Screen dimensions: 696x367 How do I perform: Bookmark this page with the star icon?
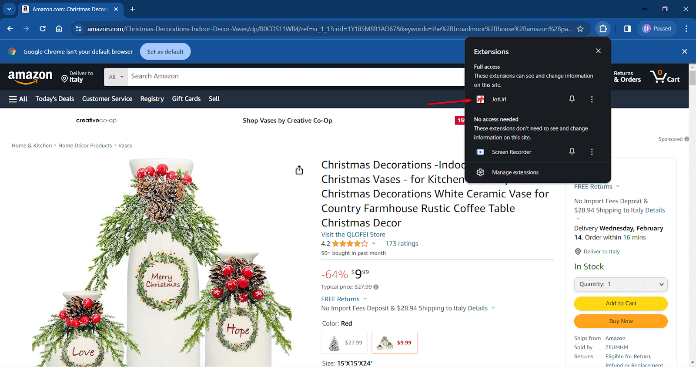(580, 29)
